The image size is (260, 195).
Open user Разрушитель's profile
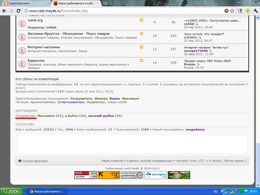[81, 99]
